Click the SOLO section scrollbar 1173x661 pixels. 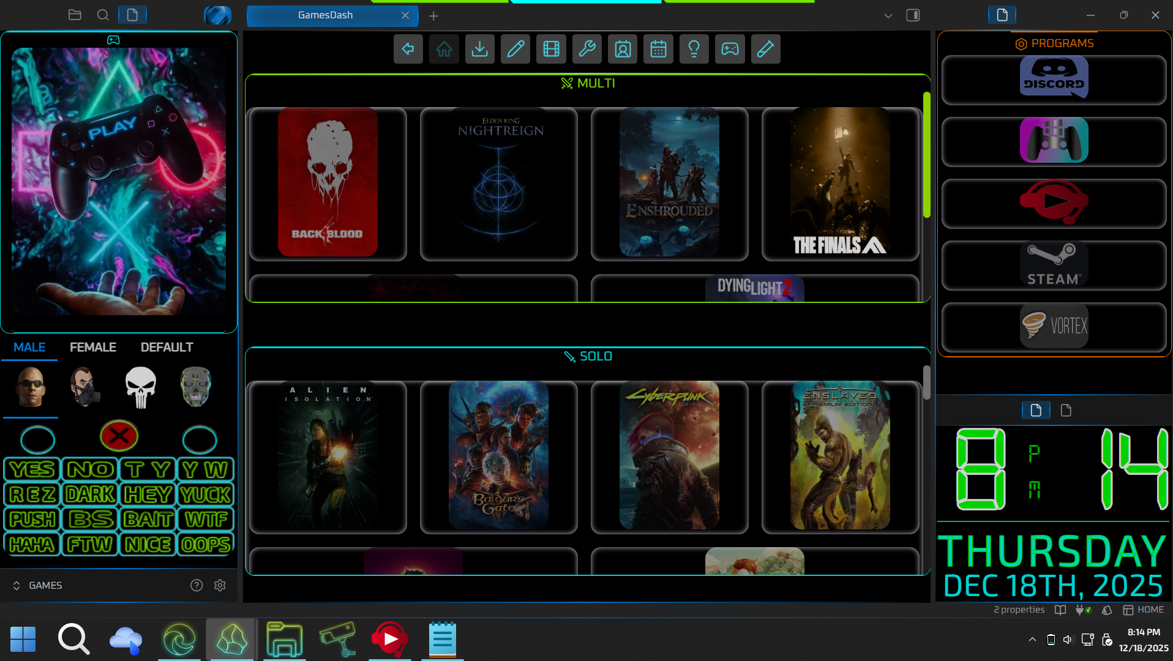click(x=927, y=383)
